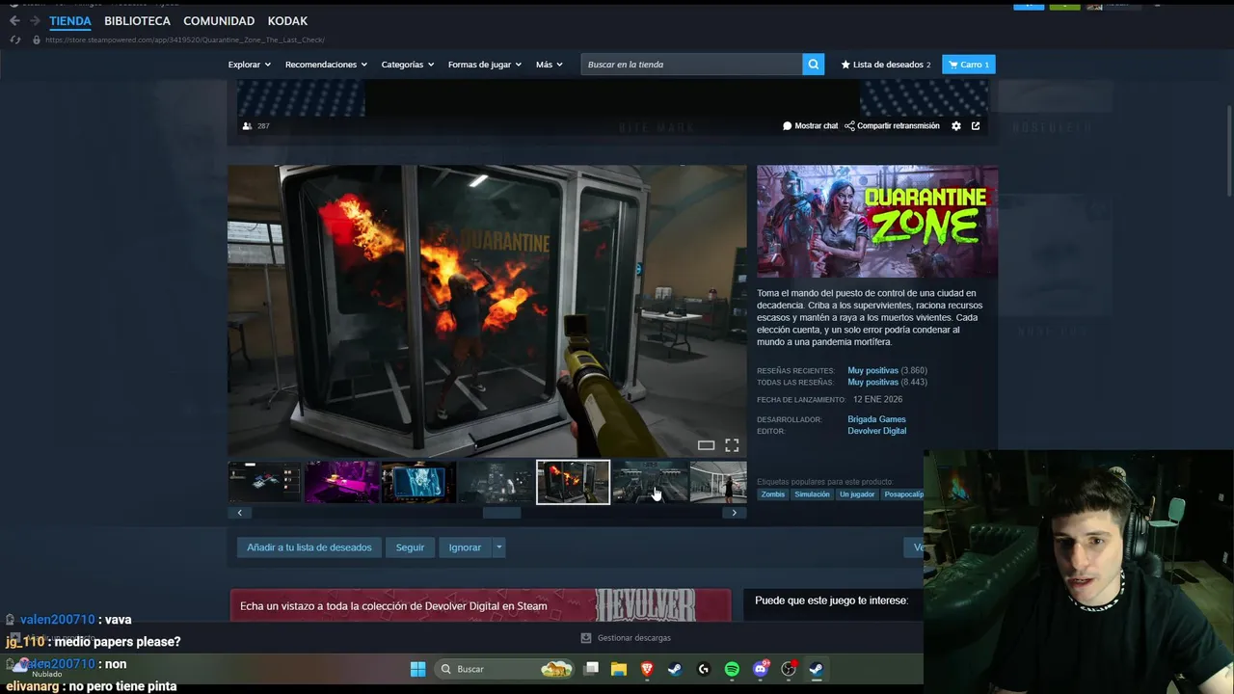Expand the Formas de jugar dropdown
Viewport: 1234px width, 694px height.
(485, 65)
